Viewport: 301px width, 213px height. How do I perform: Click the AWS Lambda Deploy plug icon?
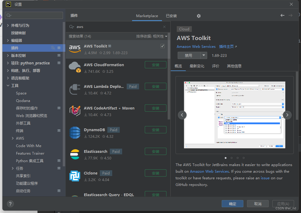(75, 89)
